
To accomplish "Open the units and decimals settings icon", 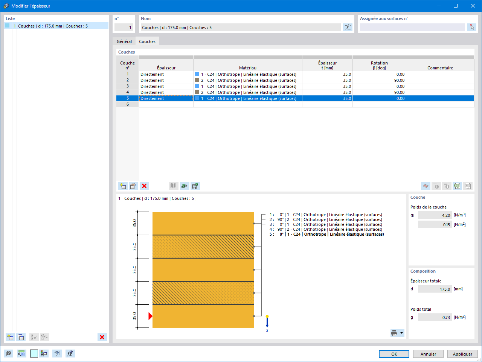I will point(21,353).
